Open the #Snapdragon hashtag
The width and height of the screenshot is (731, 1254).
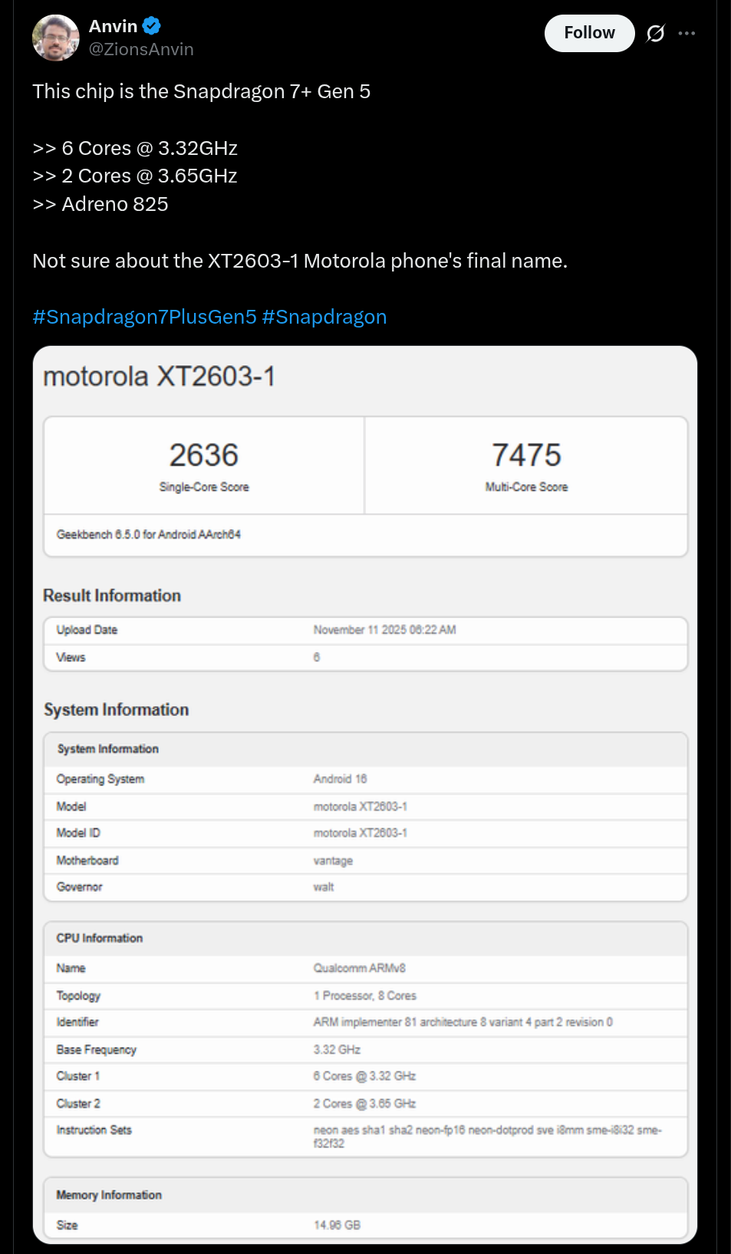tap(324, 317)
